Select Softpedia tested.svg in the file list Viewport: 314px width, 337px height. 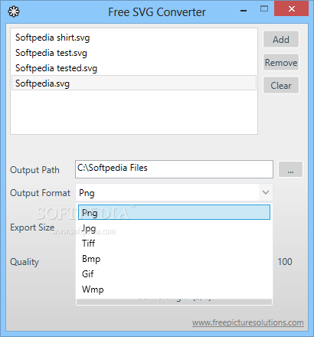(134, 68)
